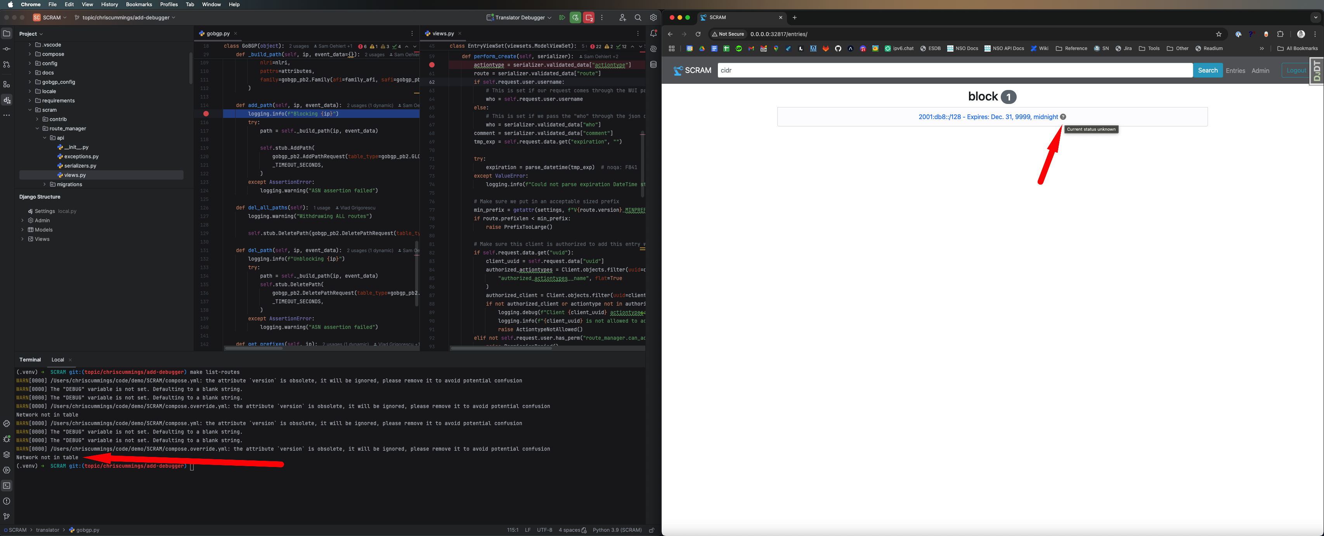The width and height of the screenshot is (1324, 536).
Task: Open the Problems tool window icon
Action: 7,501
